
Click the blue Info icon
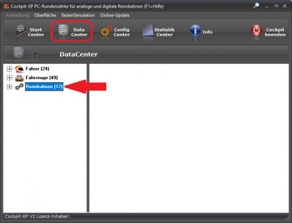click(195, 30)
